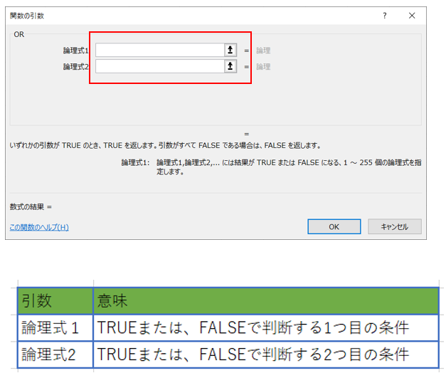The image size is (446, 373).
Task: Focus the 論理式2 input box
Action: (160, 66)
